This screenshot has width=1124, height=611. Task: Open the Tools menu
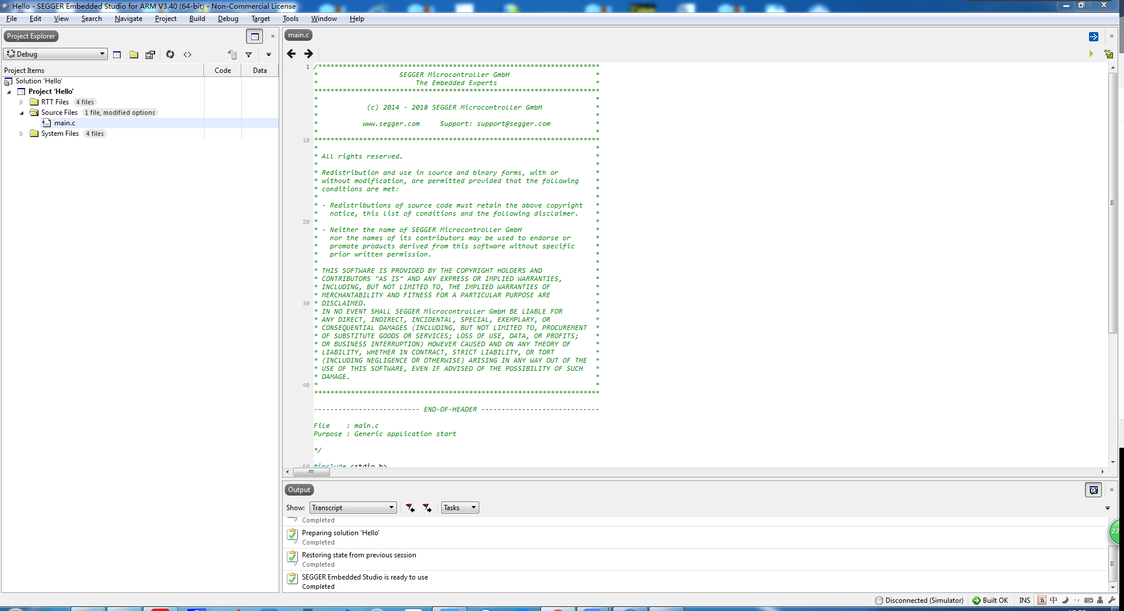290,19
